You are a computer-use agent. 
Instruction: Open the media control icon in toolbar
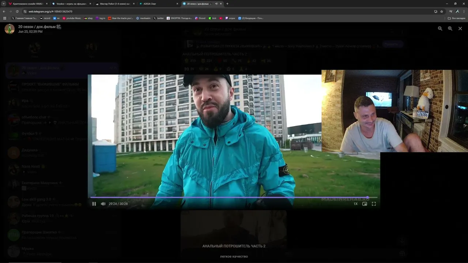(x=451, y=11)
